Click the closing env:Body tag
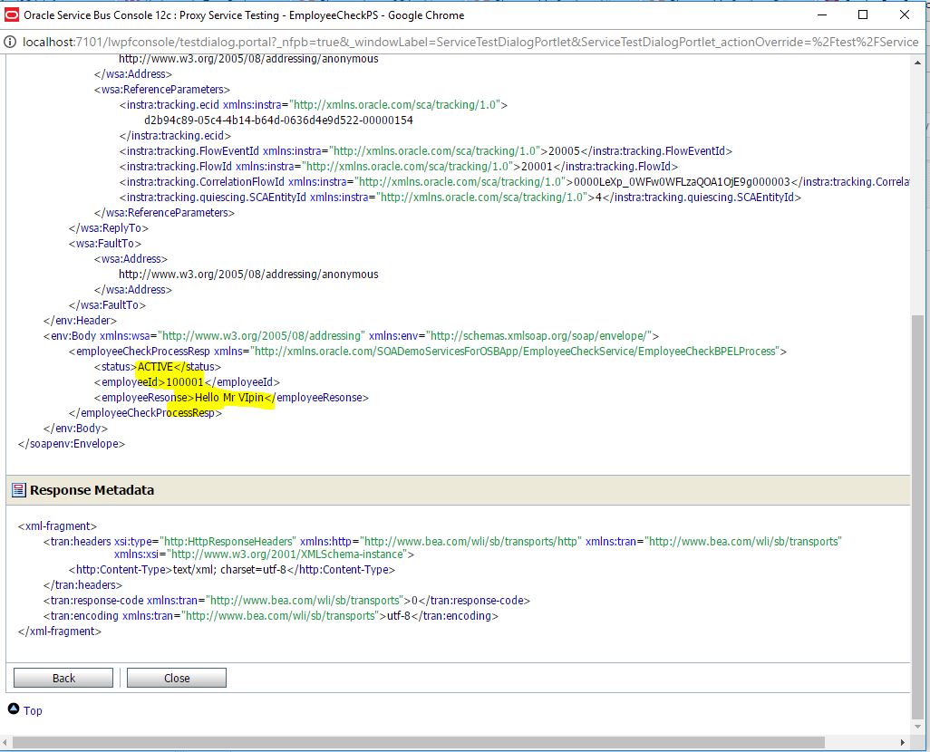Image resolution: width=930 pixels, height=752 pixels. pos(75,429)
